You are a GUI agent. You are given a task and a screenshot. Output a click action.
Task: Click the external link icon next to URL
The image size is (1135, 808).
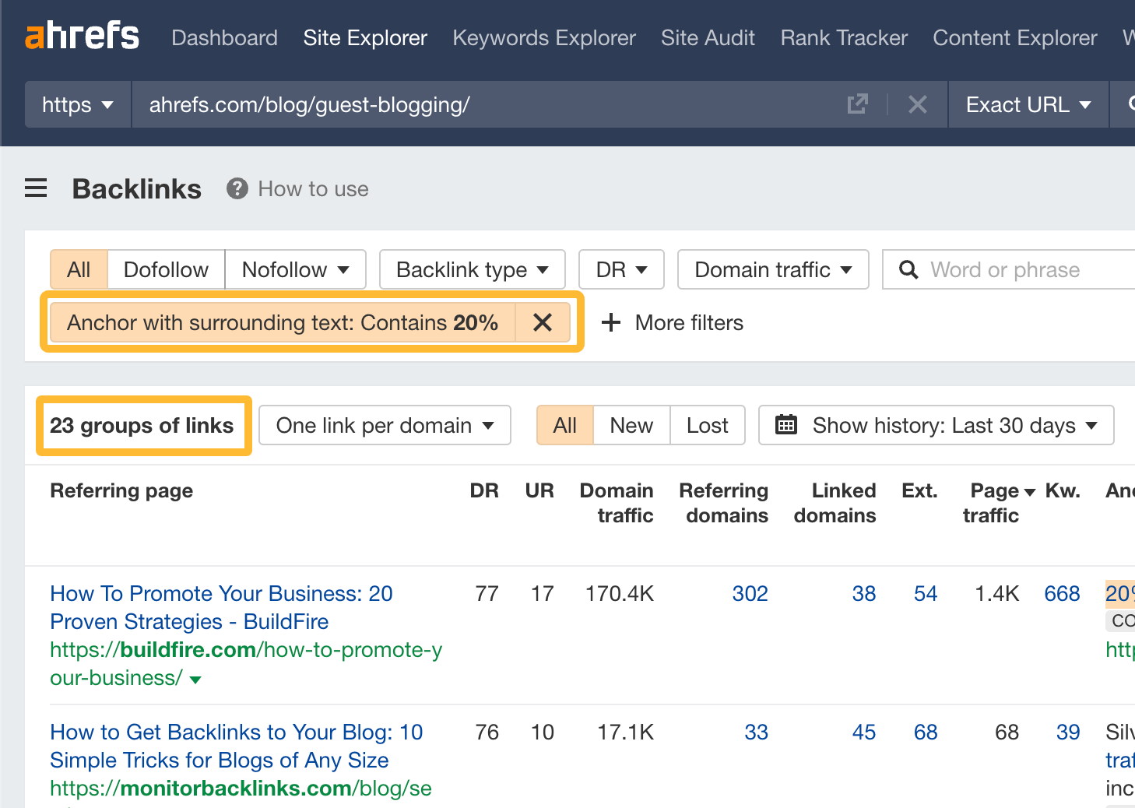click(857, 104)
